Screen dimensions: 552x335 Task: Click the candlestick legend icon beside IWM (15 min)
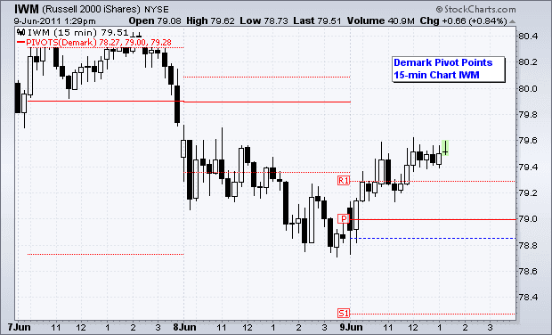(x=21, y=33)
